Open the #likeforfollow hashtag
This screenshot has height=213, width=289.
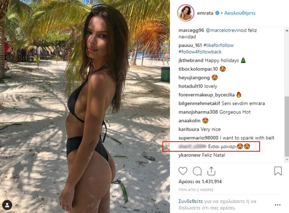(219, 46)
